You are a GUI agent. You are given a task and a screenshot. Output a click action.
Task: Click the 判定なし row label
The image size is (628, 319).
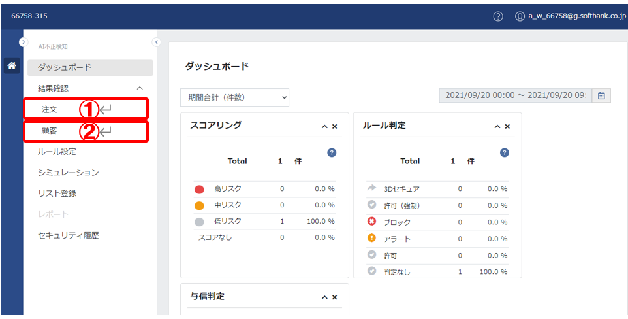[397, 272]
